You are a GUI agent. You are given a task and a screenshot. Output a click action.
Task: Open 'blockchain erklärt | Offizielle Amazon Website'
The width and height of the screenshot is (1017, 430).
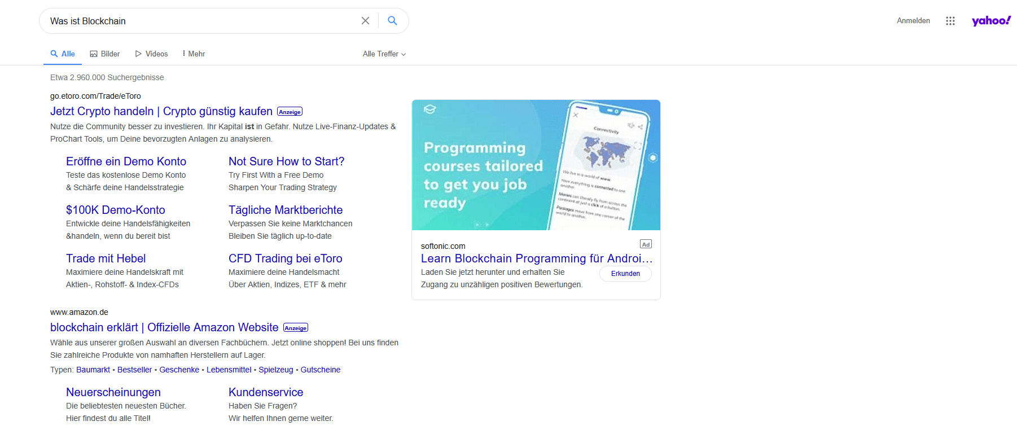[x=164, y=327]
